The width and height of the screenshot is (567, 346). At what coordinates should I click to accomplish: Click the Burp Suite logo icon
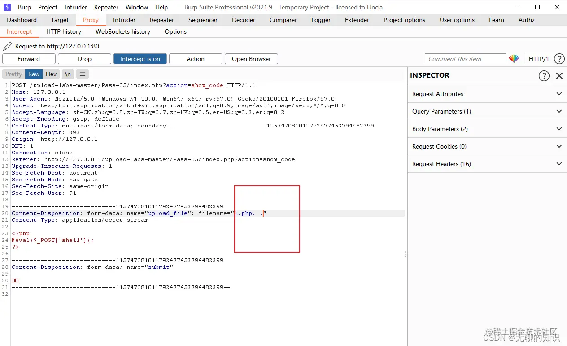(7, 7)
